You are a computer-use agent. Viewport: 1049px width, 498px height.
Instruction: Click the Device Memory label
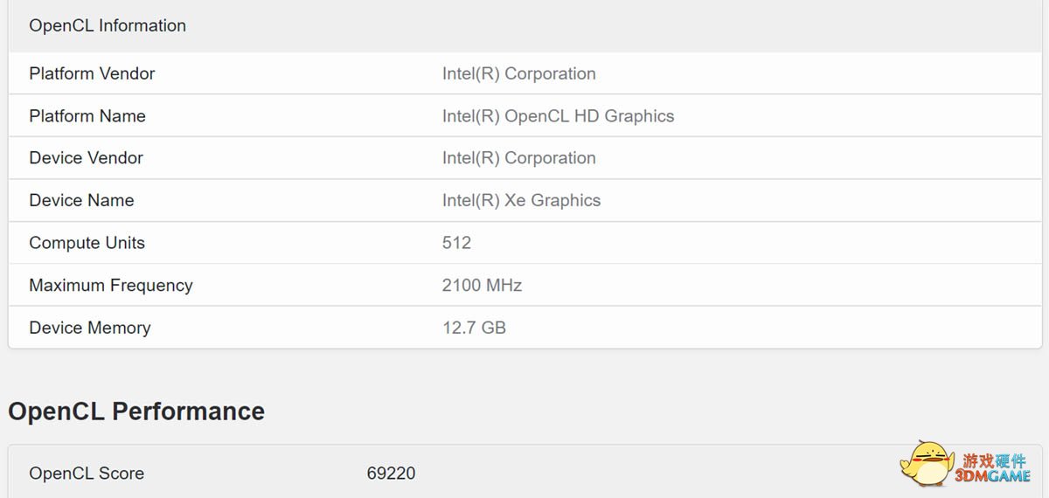[90, 328]
